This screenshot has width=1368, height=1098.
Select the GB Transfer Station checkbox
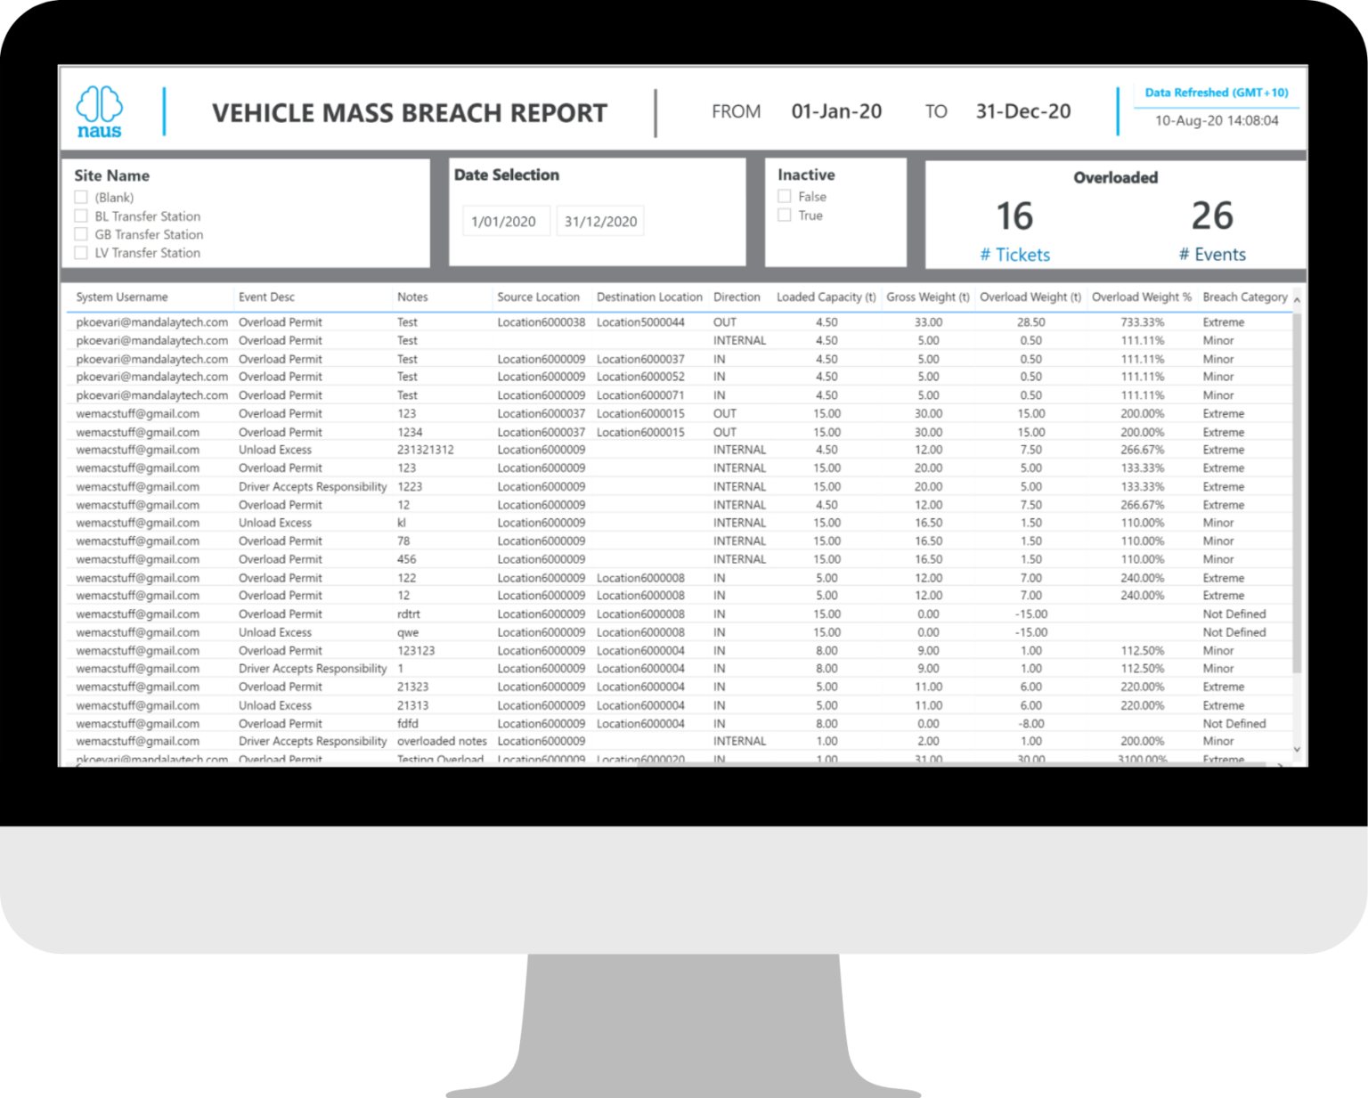(80, 234)
